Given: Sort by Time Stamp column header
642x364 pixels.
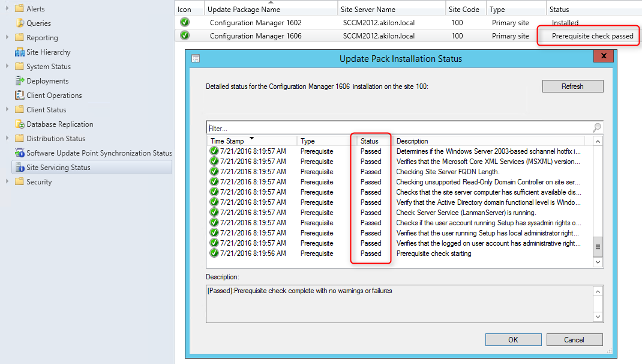Looking at the screenshot, I should [252, 141].
